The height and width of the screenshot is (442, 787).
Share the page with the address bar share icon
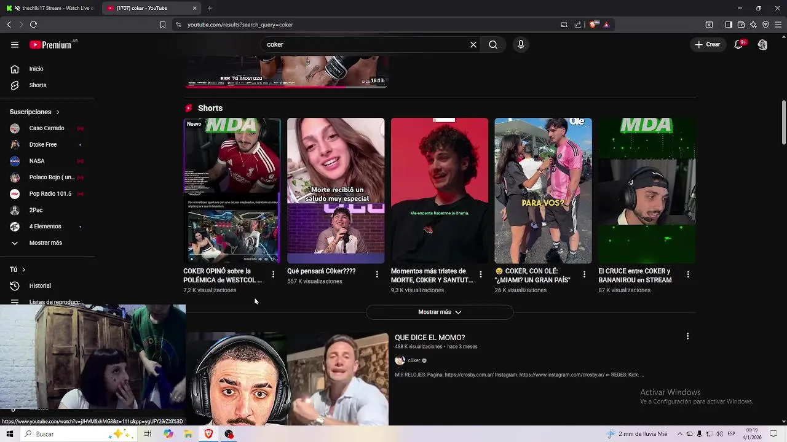coord(578,25)
